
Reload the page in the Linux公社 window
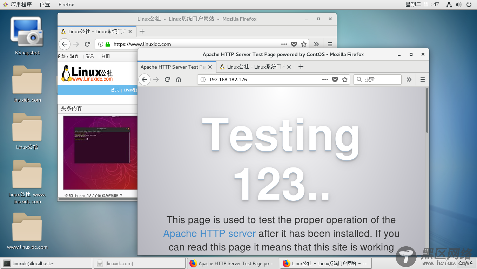[87, 44]
